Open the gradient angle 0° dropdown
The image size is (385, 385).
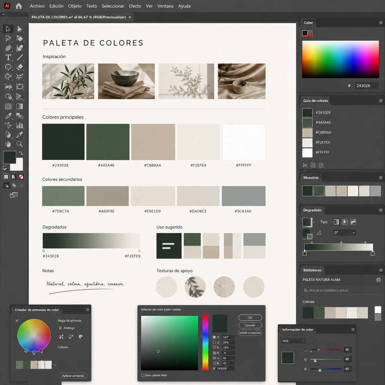pos(353,233)
